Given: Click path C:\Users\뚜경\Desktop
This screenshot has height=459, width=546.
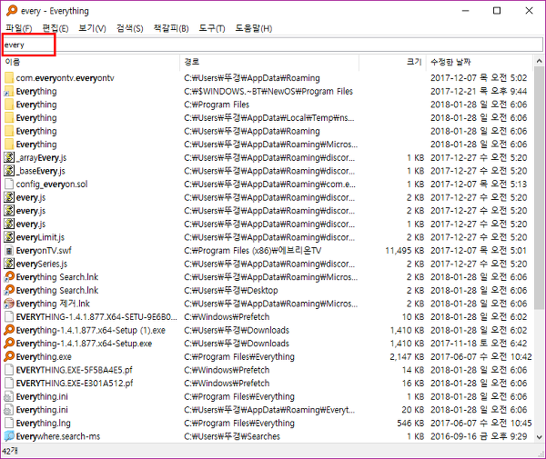Looking at the screenshot, I should [x=231, y=290].
